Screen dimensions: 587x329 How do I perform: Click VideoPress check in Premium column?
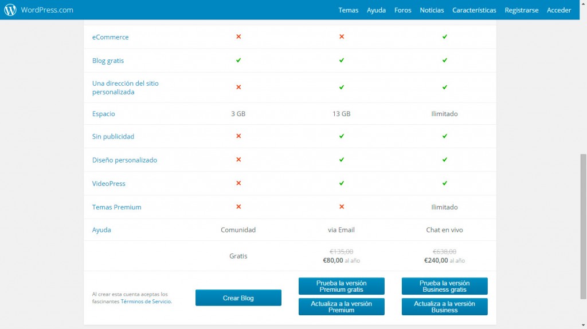[342, 183]
